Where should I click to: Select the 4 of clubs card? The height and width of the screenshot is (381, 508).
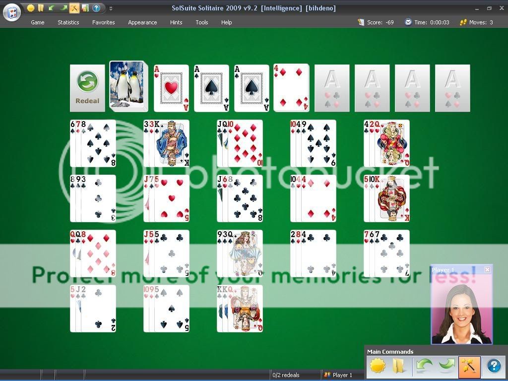[318, 254]
